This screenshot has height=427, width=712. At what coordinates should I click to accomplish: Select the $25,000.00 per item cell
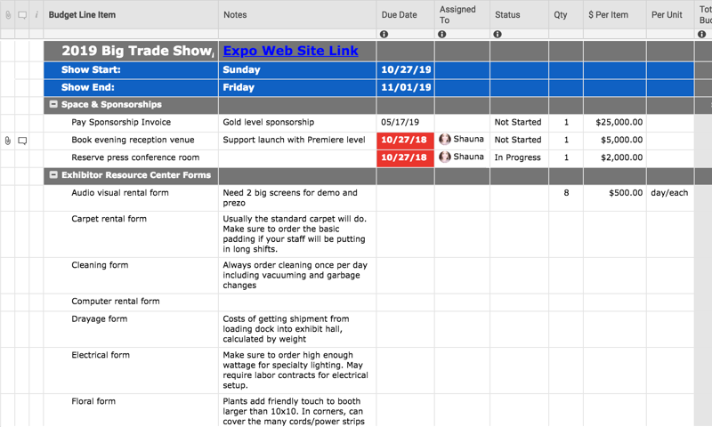(x=615, y=123)
